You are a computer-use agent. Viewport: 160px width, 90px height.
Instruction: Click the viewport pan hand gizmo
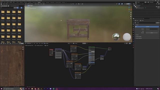(x=131, y=15)
